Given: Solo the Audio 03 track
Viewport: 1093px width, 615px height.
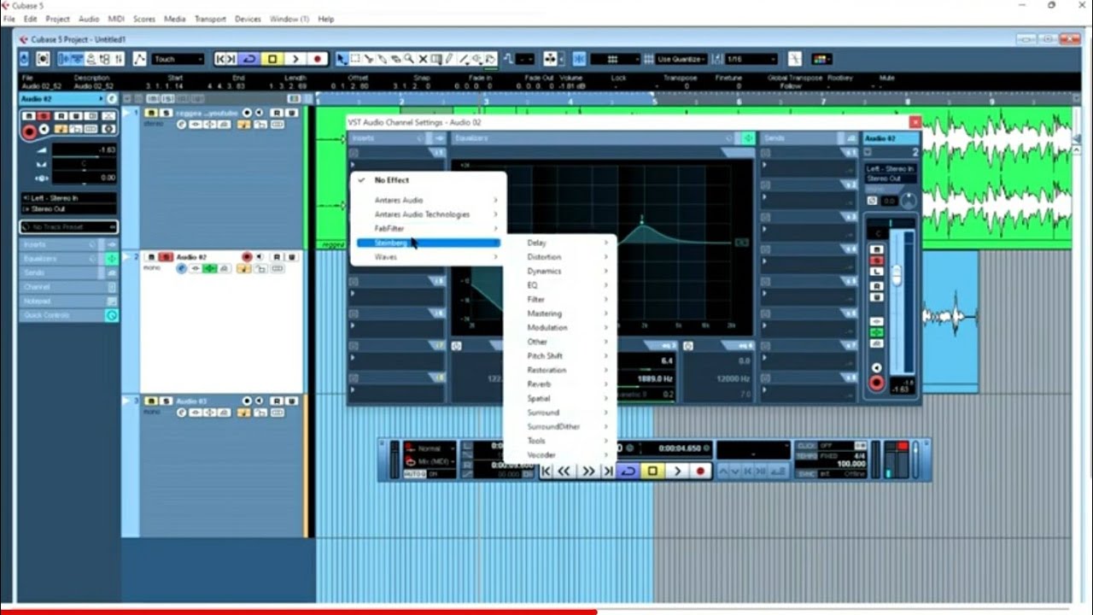Looking at the screenshot, I should tap(165, 401).
